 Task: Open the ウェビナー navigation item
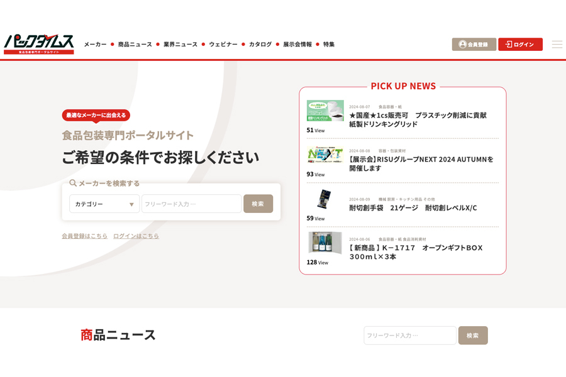(x=223, y=45)
